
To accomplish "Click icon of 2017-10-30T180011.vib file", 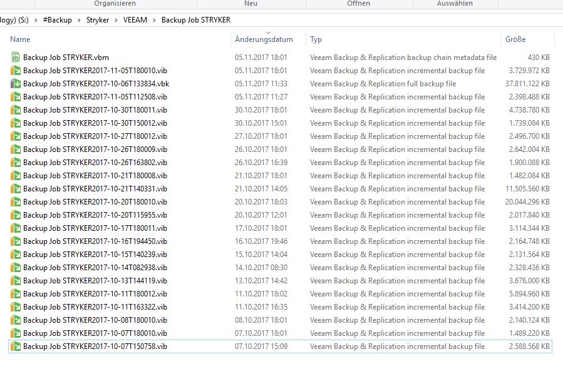I will pos(16,109).
